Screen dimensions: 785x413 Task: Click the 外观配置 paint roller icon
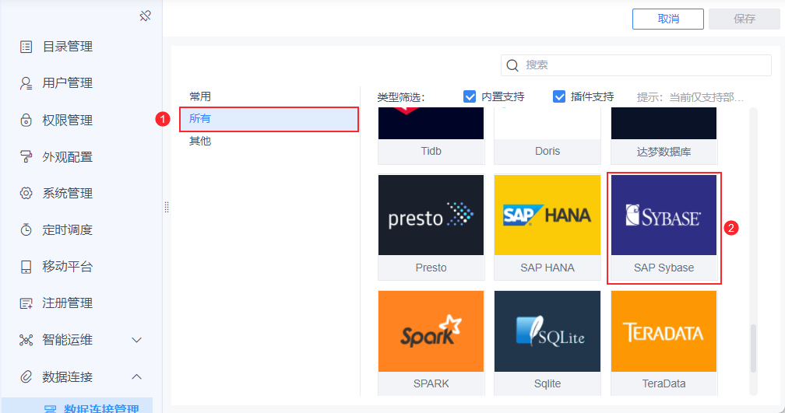(26, 156)
